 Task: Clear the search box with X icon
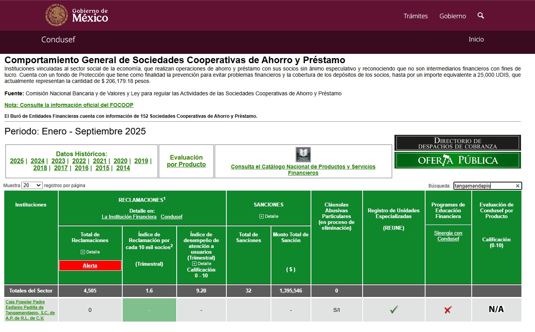tap(517, 186)
